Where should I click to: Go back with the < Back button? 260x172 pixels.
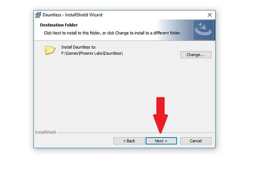(x=129, y=141)
